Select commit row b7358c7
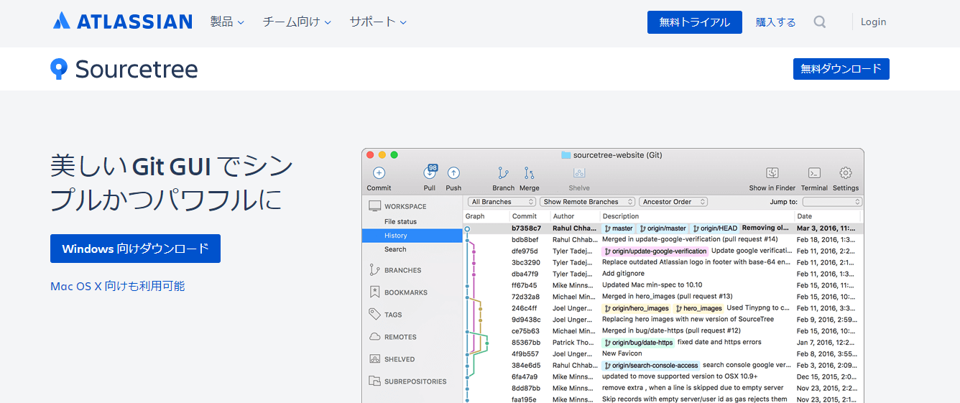The height and width of the screenshot is (403, 960). coord(663,228)
